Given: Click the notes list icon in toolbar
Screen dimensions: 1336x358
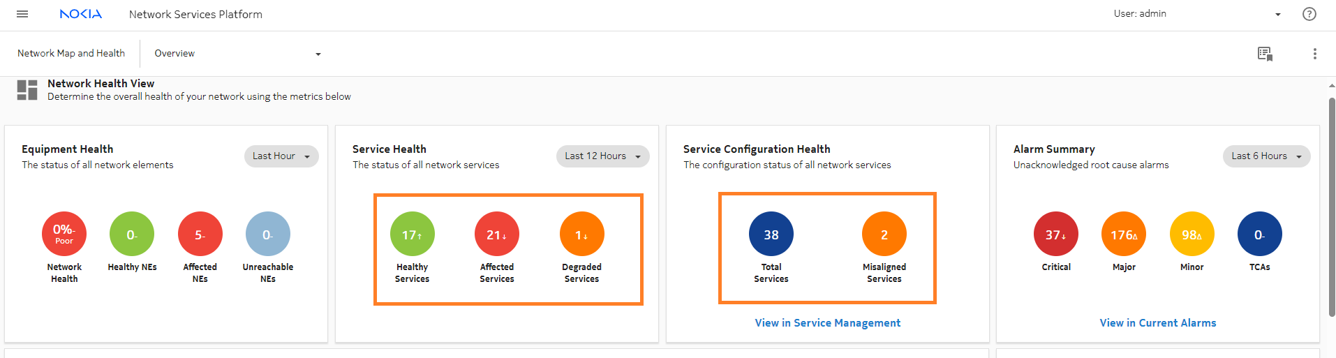Looking at the screenshot, I should pos(1264,54).
